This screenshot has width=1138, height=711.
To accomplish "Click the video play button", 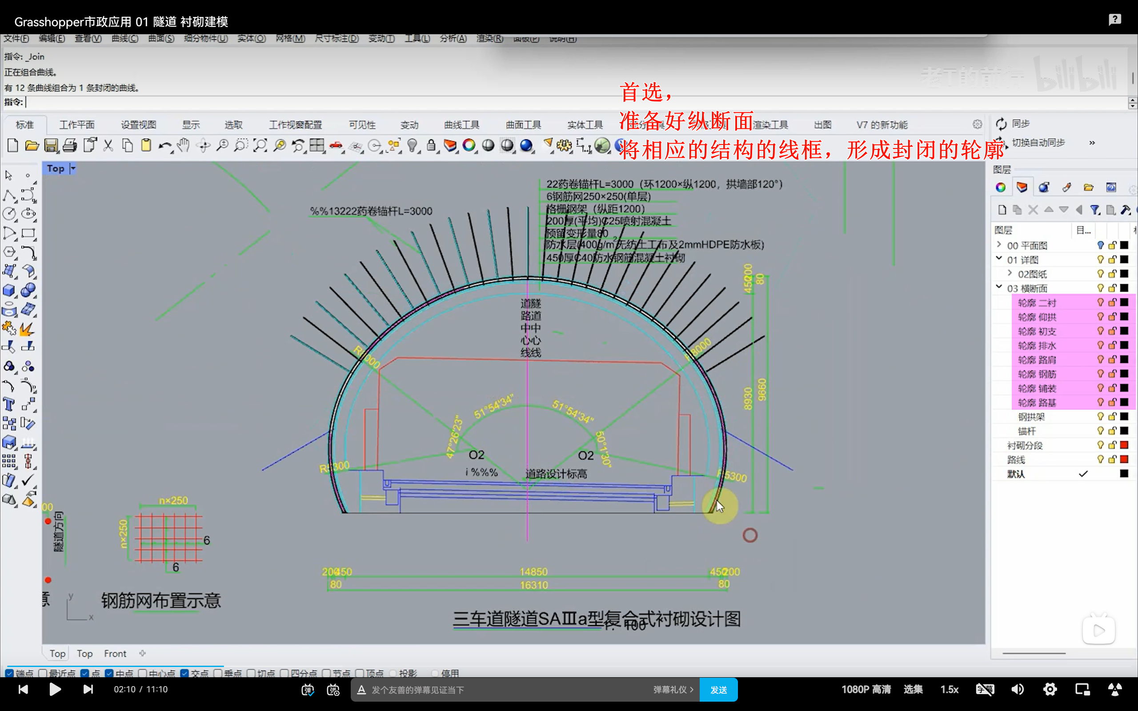I will click(55, 689).
